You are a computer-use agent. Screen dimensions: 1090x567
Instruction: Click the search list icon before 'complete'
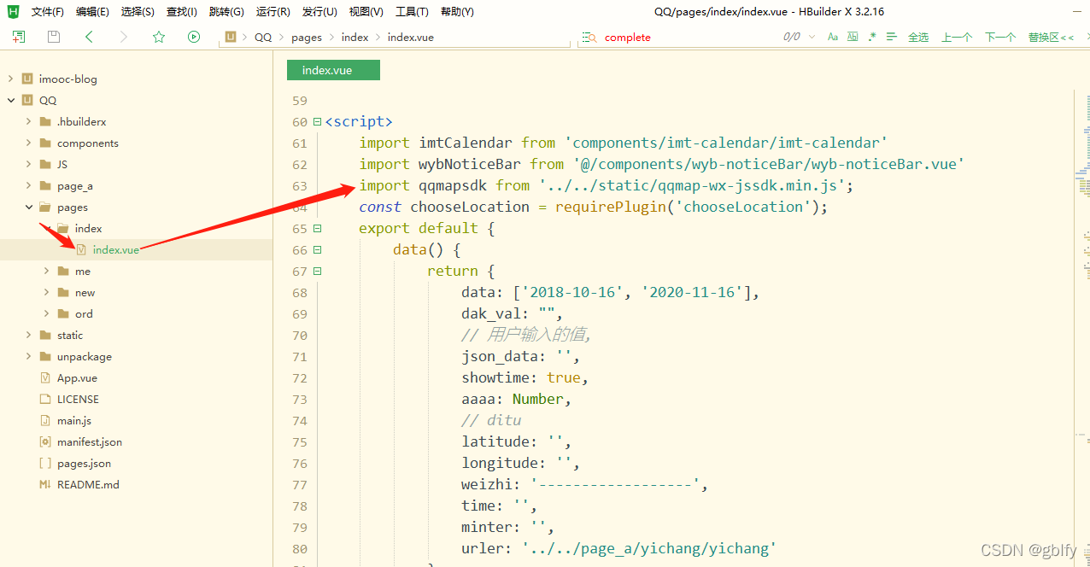tap(589, 37)
